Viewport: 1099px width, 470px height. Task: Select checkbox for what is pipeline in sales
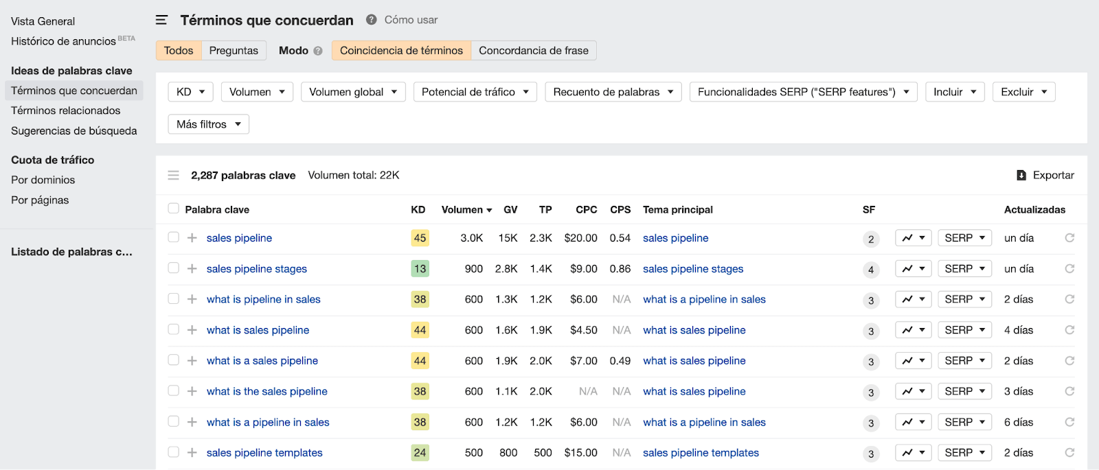(174, 298)
